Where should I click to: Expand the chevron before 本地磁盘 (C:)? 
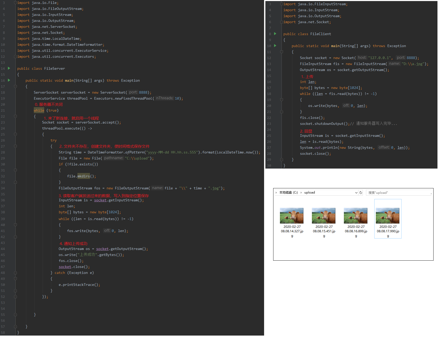click(276, 193)
